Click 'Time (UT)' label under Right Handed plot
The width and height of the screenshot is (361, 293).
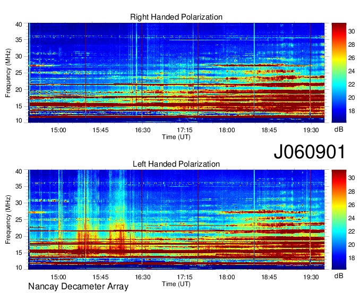(x=176, y=137)
